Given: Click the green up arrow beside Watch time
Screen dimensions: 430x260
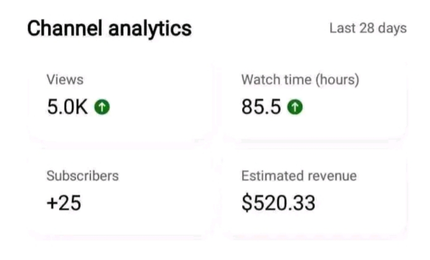Looking at the screenshot, I should [295, 108].
